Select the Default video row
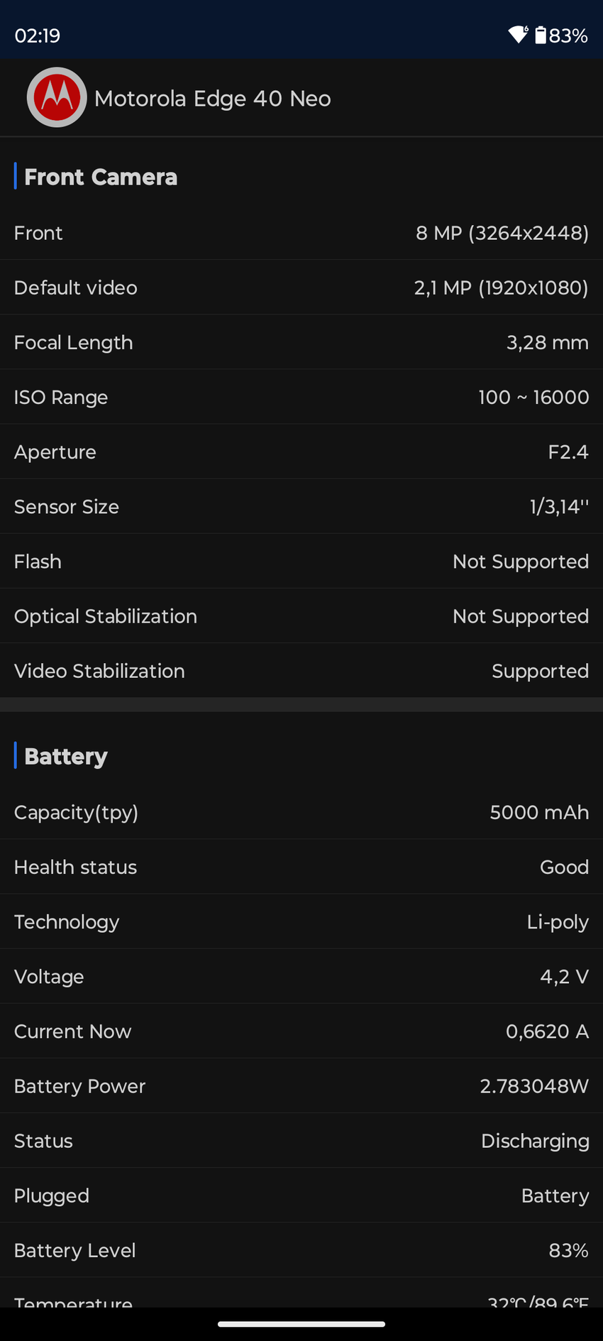603x1341 pixels. (301, 288)
